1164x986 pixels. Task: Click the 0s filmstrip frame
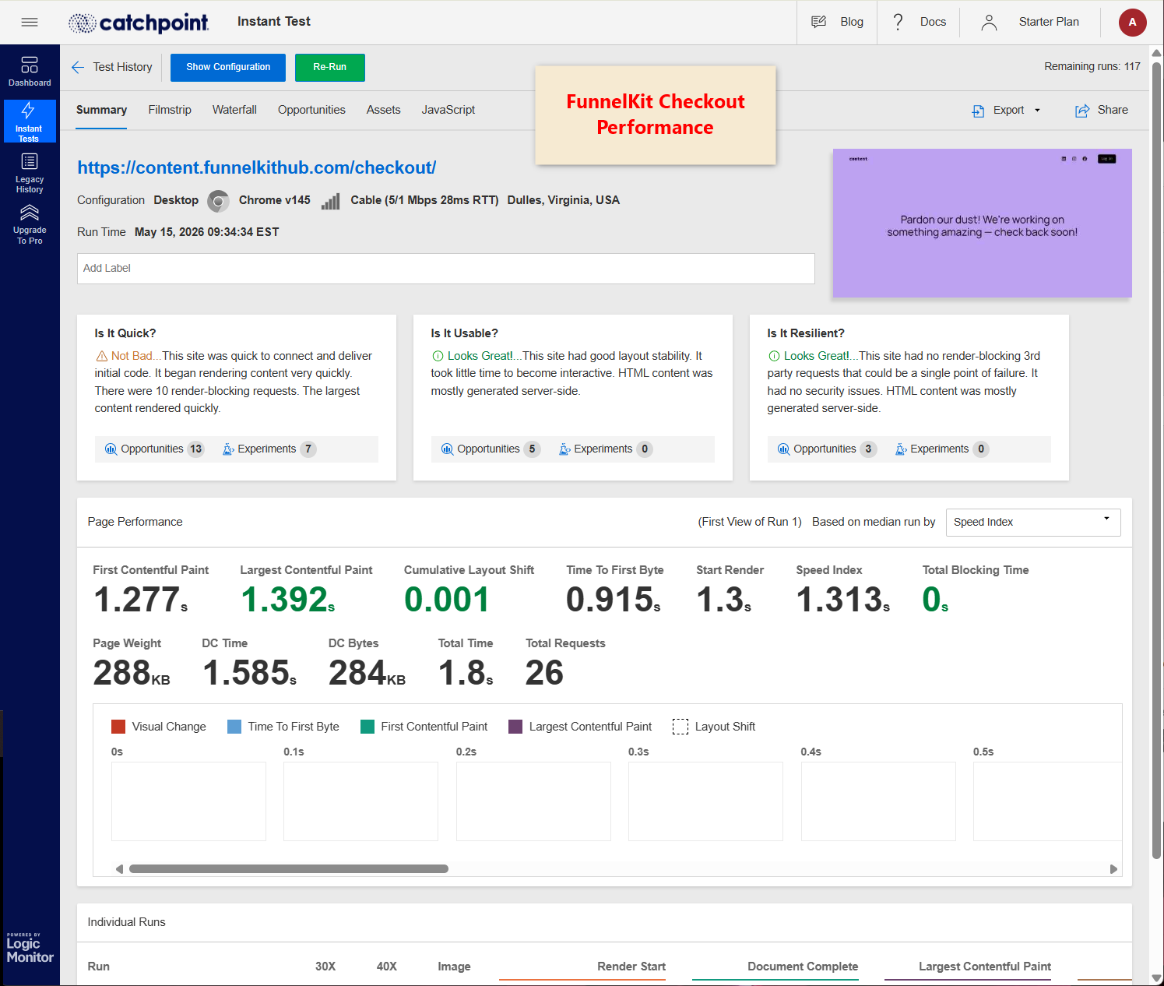coord(188,801)
